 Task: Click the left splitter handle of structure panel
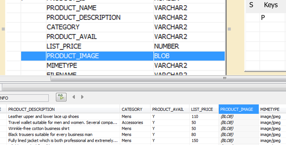coord(3,29)
